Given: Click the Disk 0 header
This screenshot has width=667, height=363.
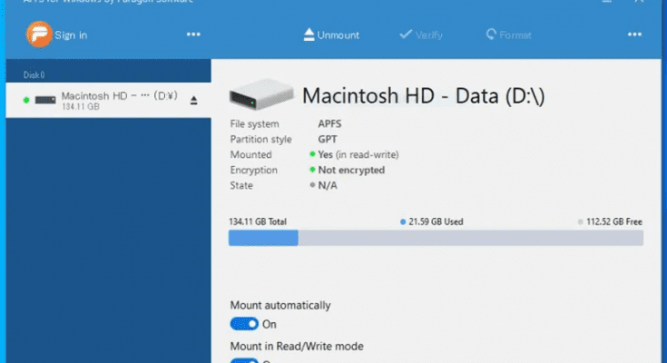Looking at the screenshot, I should tap(34, 75).
